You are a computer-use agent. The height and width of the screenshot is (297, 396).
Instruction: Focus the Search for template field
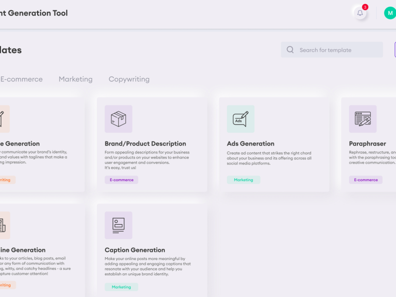(x=332, y=50)
